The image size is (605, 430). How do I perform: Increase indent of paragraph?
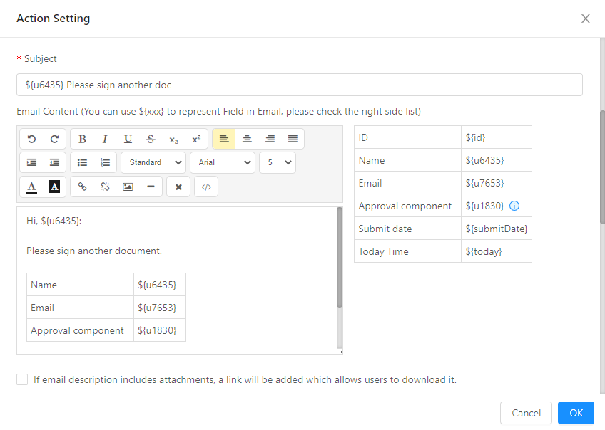pyautogui.click(x=31, y=162)
